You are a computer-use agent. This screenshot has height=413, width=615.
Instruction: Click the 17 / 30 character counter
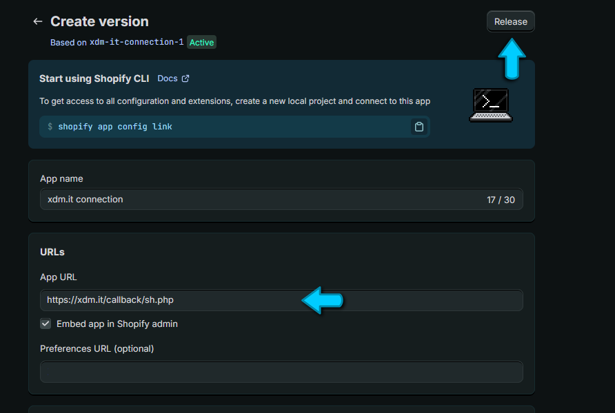pos(501,200)
